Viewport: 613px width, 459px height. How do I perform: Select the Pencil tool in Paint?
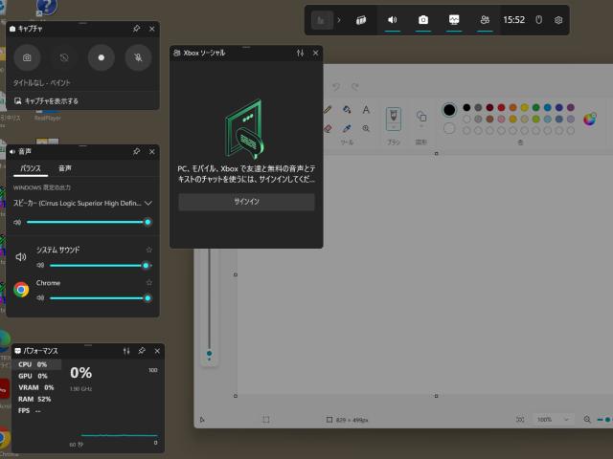tap(328, 110)
